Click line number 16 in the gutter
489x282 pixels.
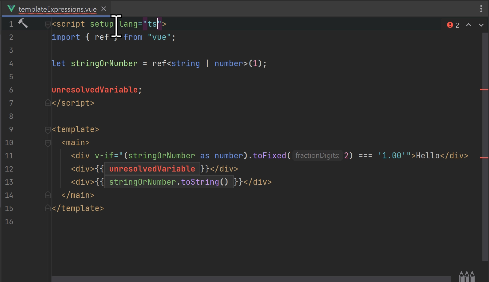(9, 222)
